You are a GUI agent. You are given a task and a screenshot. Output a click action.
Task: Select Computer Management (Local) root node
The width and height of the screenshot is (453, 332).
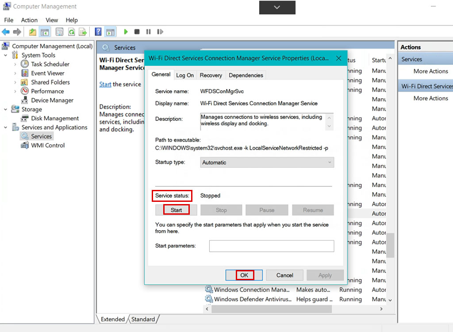tap(52, 46)
